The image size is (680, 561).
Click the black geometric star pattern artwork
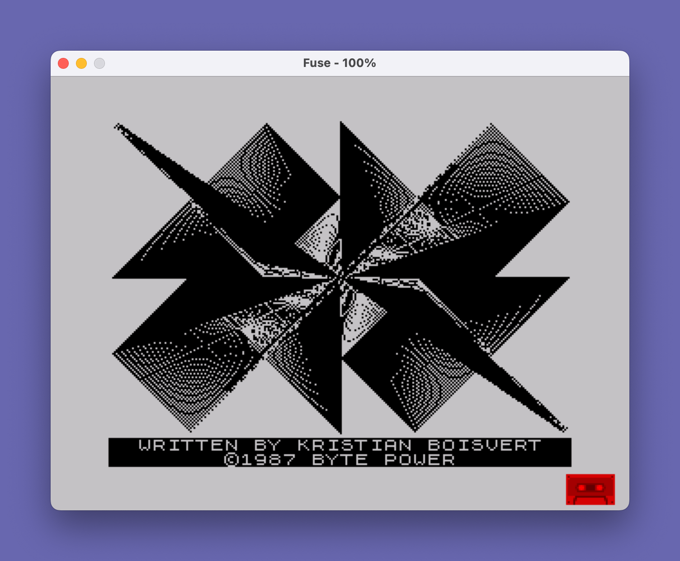pyautogui.click(x=340, y=277)
